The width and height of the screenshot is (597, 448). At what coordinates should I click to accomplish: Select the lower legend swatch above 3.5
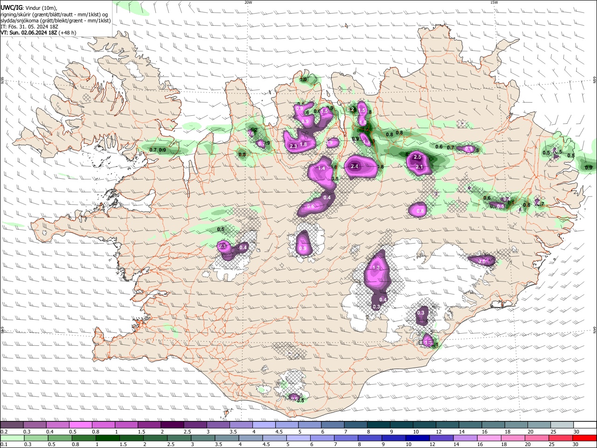tap(227, 438)
